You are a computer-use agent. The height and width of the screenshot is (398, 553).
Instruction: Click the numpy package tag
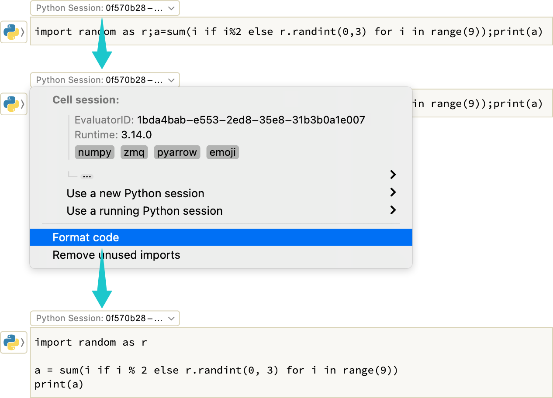[95, 152]
